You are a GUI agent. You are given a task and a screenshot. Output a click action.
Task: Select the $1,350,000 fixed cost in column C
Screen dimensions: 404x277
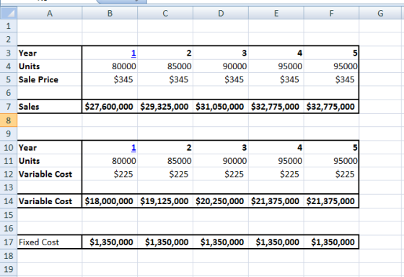click(165, 242)
